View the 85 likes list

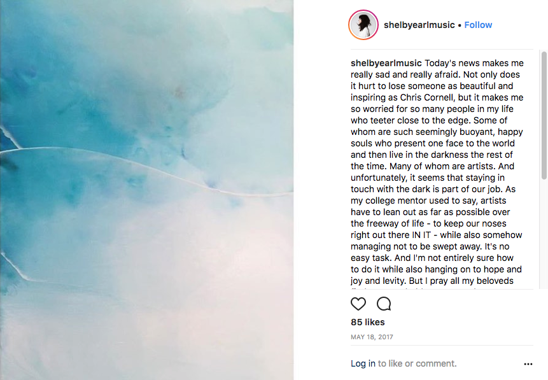pyautogui.click(x=368, y=322)
